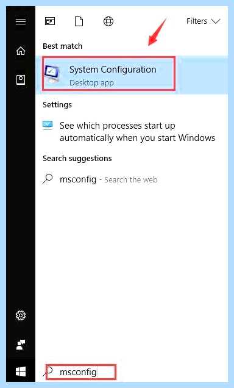
Task: Click the Feedback person icon
Action: [x=21, y=345]
